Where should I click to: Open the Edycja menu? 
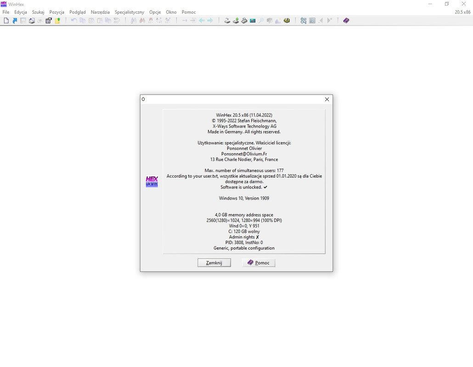click(x=21, y=12)
